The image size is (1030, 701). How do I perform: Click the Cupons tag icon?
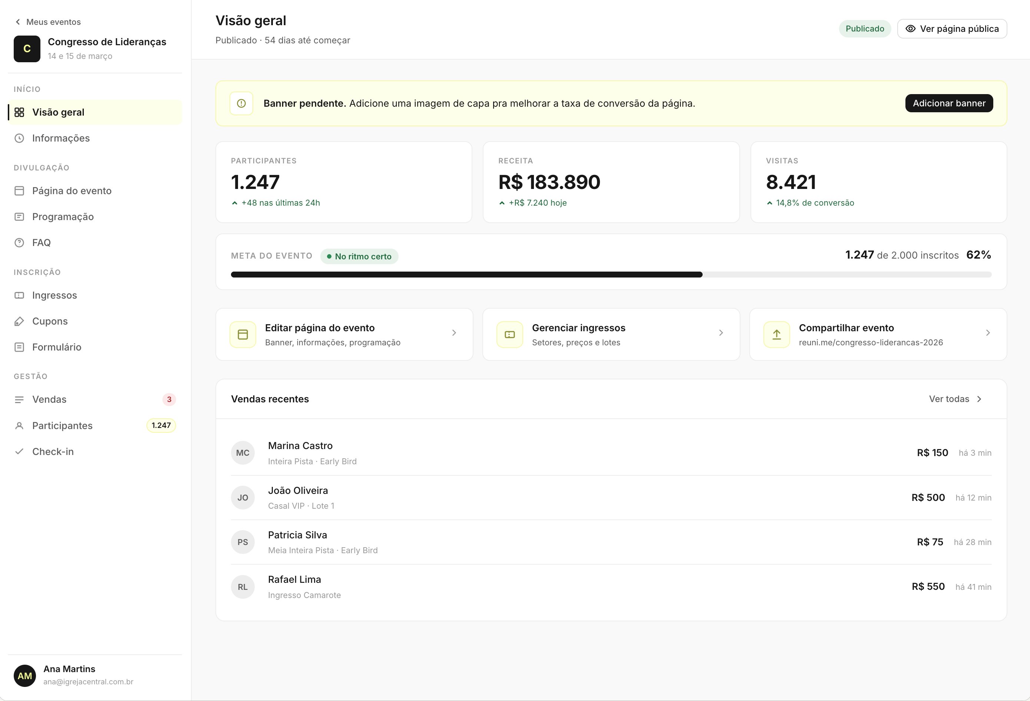pyautogui.click(x=19, y=321)
